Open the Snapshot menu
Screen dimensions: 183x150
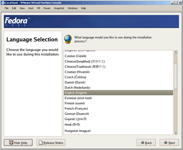pos(59,8)
